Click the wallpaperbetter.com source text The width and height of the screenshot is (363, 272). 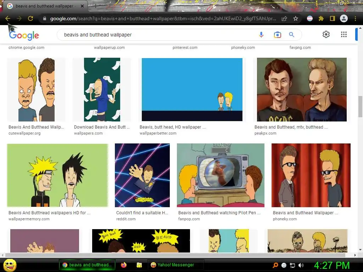[x=158, y=133]
